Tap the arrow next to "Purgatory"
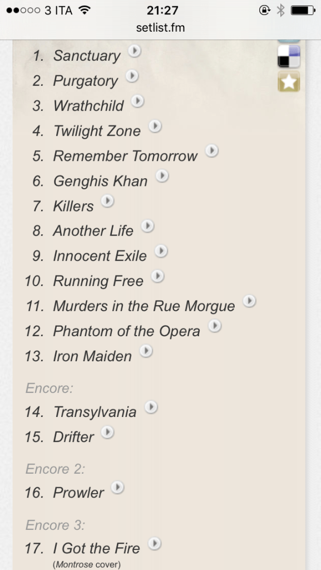Screen dimensions: 321x570 131,77
